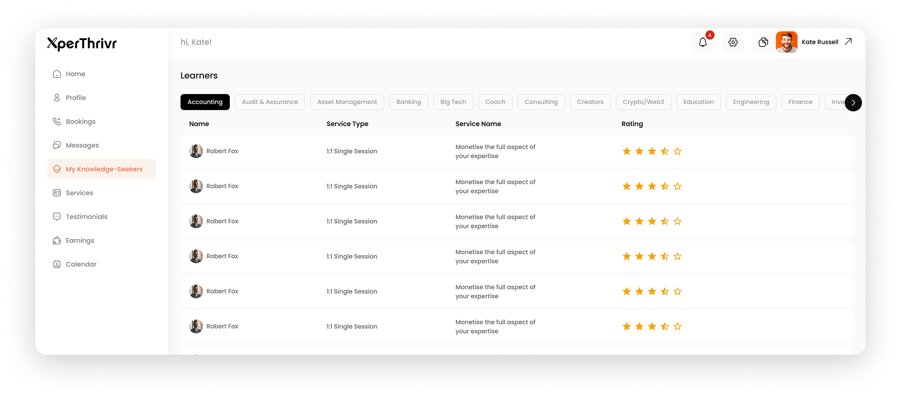Select the Testimonials icon in the sidebar

[57, 216]
